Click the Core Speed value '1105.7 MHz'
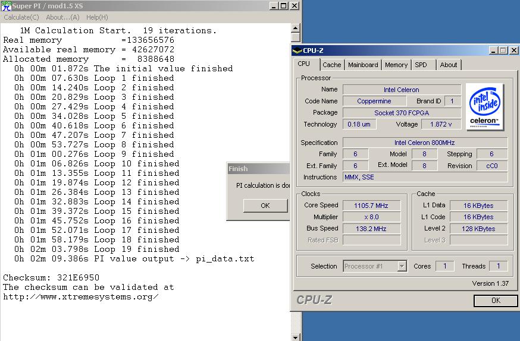This screenshot has width=520, height=341. click(371, 206)
